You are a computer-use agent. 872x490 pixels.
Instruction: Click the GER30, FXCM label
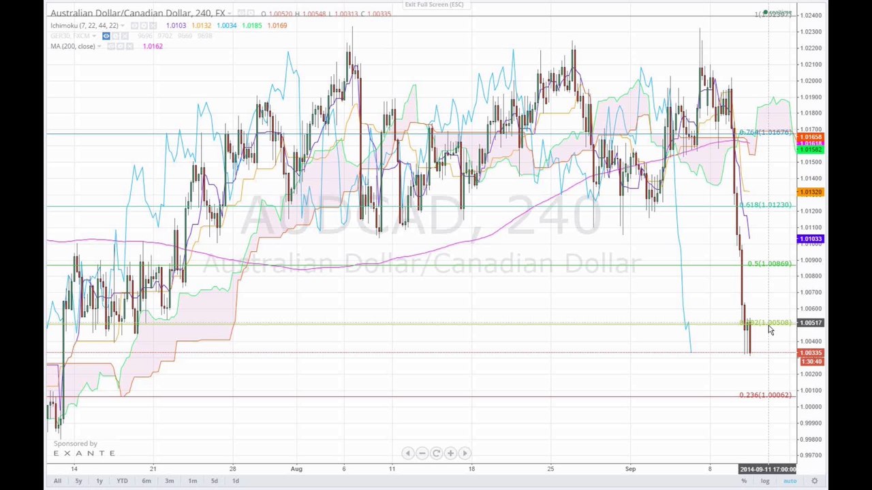point(70,35)
